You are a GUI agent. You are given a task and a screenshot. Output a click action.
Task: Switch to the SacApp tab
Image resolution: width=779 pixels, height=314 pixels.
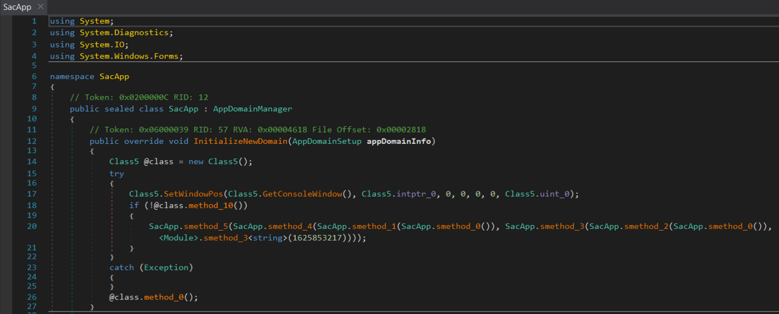(17, 7)
